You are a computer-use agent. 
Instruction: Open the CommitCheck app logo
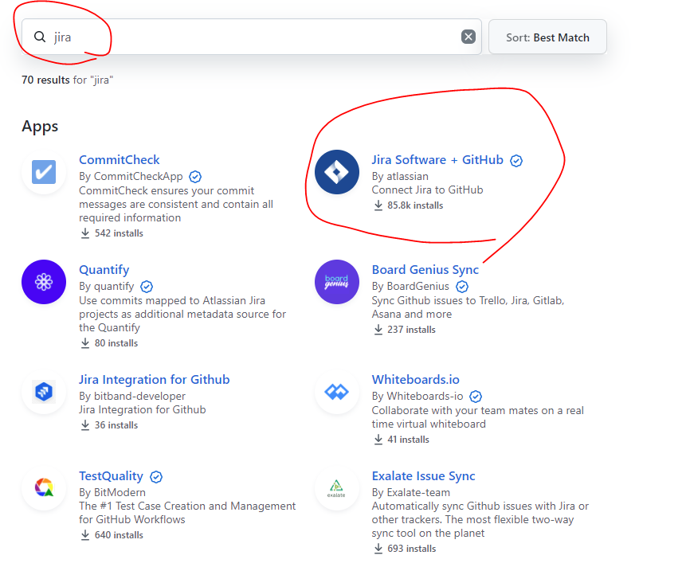[x=44, y=172]
